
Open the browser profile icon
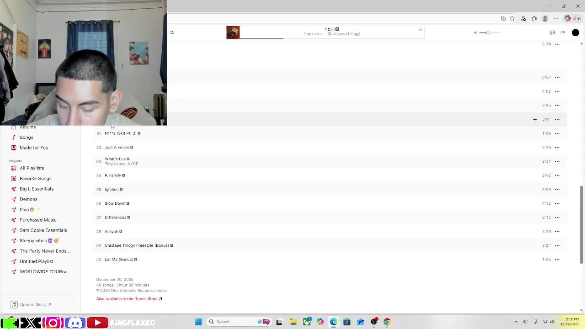tap(545, 18)
